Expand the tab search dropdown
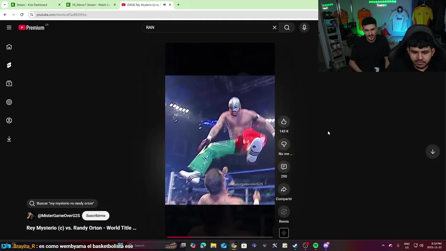The height and width of the screenshot is (251, 446). (x=5, y=5)
